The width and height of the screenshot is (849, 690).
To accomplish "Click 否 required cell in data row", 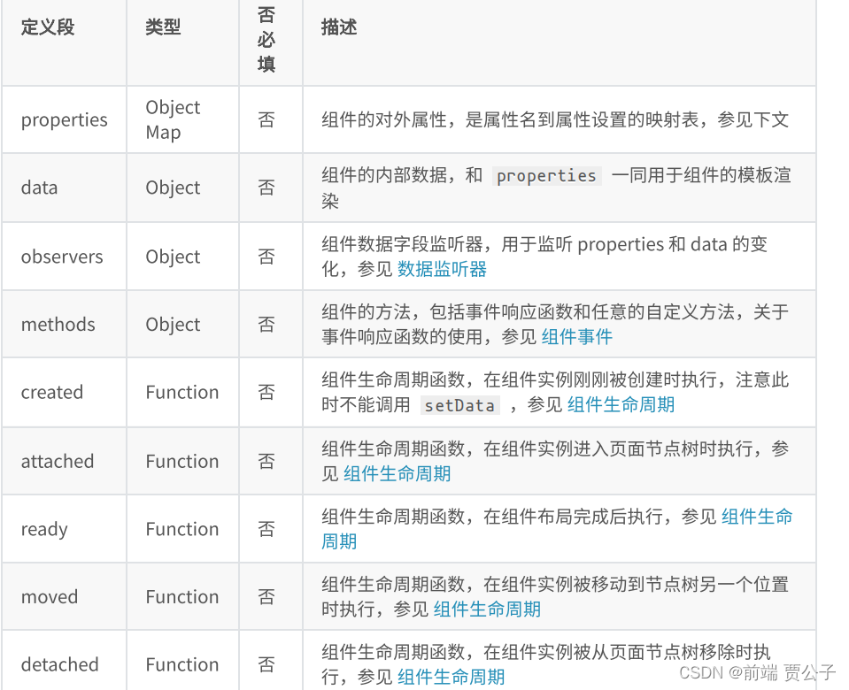I will coord(271,188).
